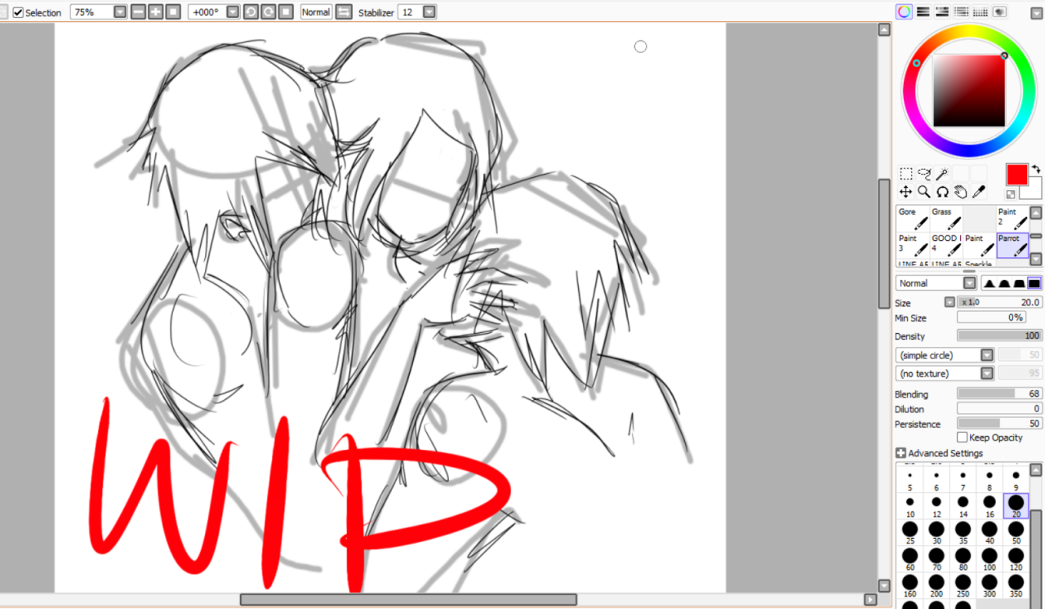The height and width of the screenshot is (609, 1045).
Task: Open the rotation angle dropdown
Action: tap(233, 12)
